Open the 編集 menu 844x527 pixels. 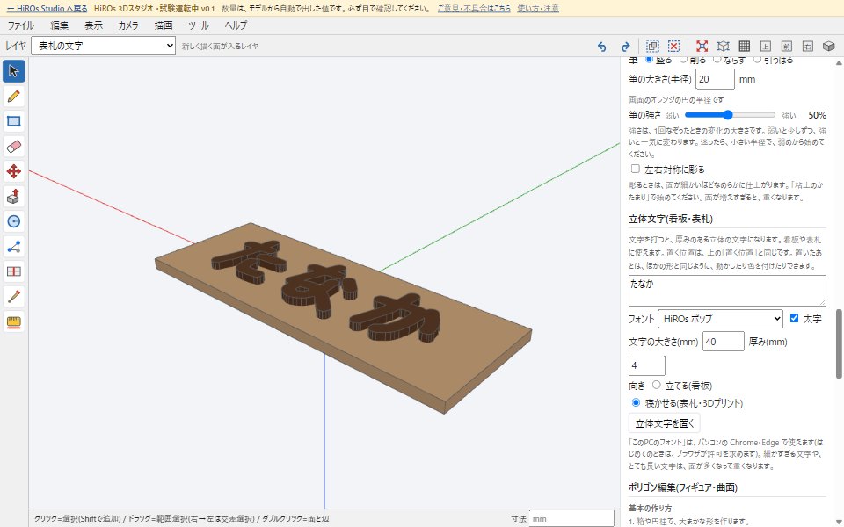59,25
